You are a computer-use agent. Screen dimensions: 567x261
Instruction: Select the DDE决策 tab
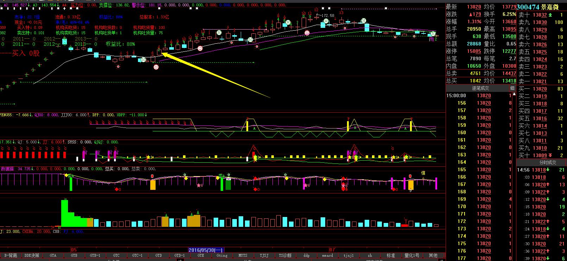pos(32,255)
